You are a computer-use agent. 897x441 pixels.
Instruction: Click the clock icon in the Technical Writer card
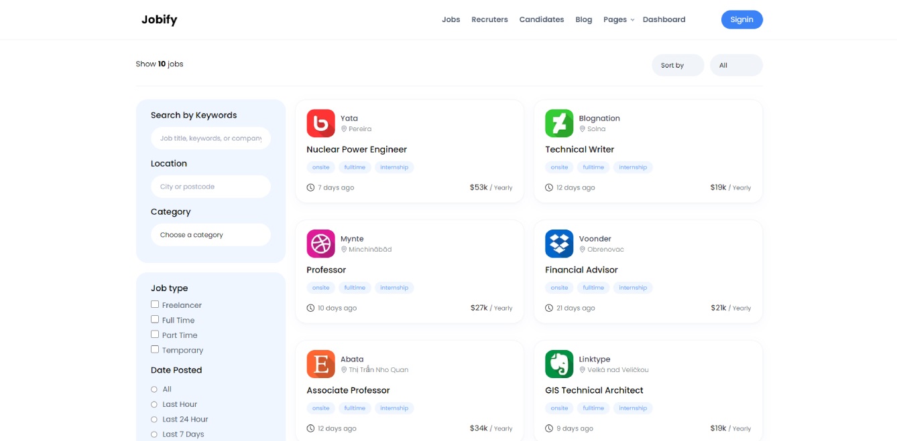click(549, 187)
